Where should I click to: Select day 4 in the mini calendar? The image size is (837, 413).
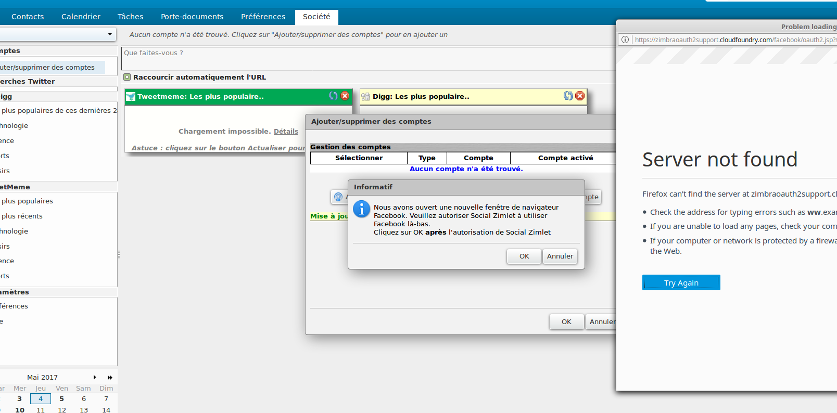coord(41,398)
